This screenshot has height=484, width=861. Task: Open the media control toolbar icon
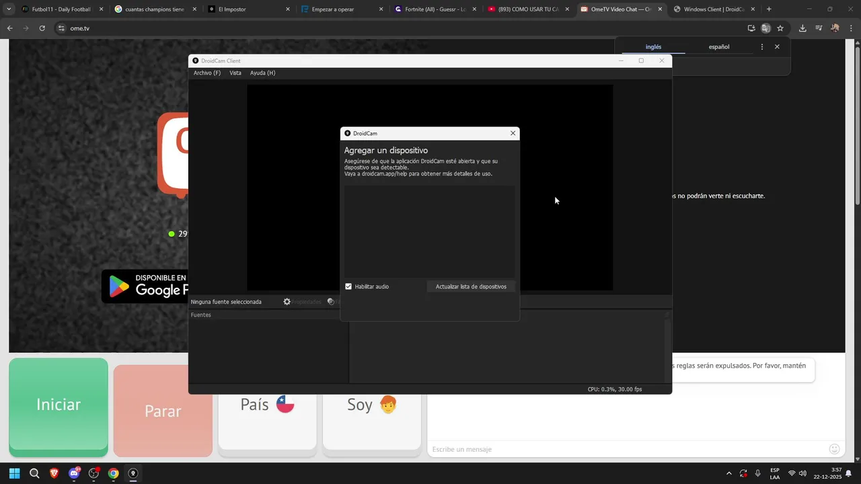click(819, 28)
